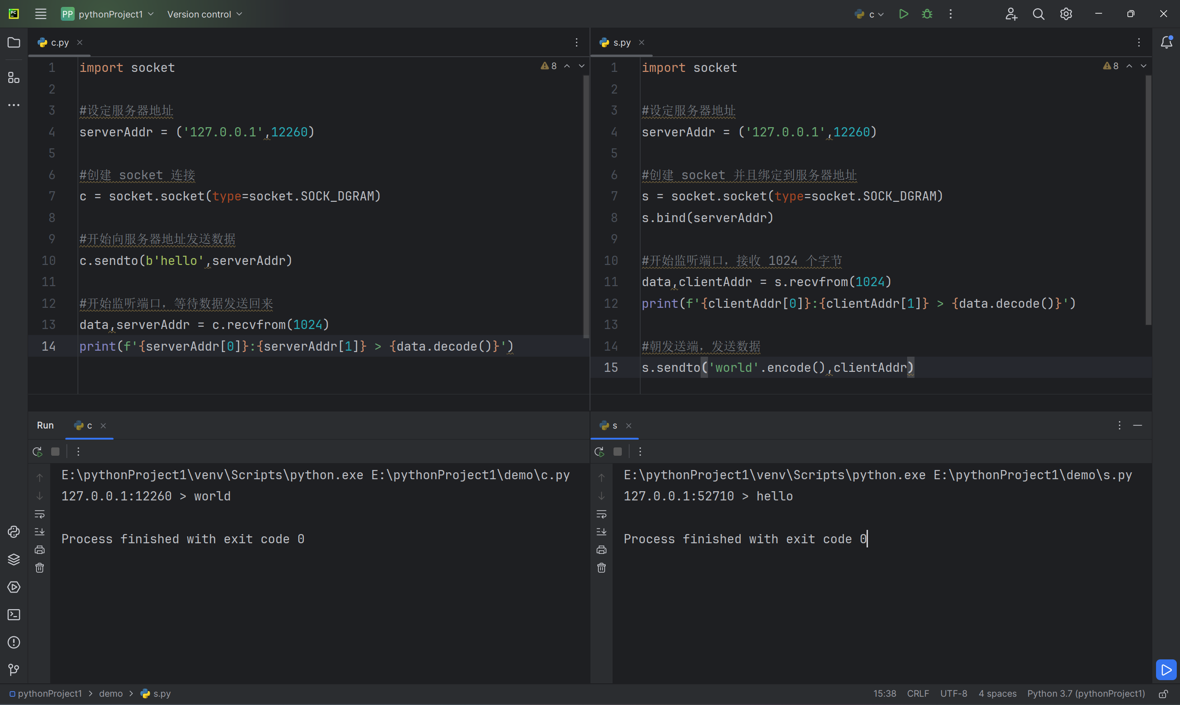Open Python Packages layers icon
The image size is (1180, 705).
pyautogui.click(x=14, y=559)
